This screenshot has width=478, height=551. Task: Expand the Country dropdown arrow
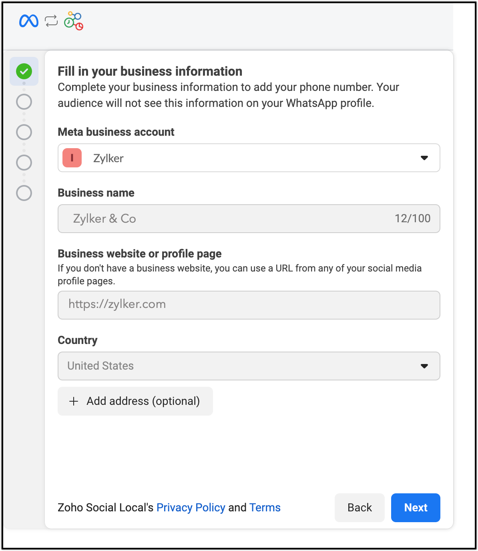tap(424, 366)
